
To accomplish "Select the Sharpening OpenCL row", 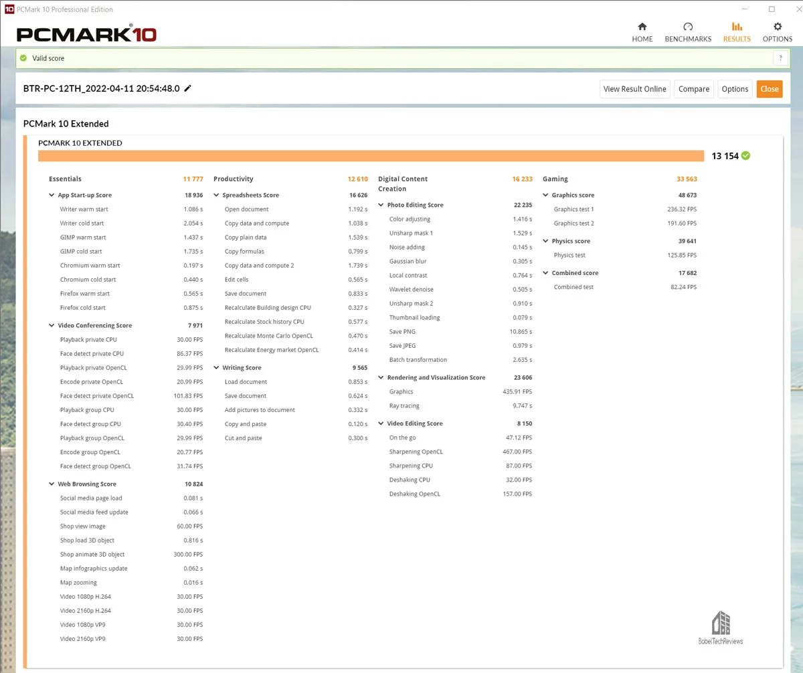I will (x=460, y=452).
